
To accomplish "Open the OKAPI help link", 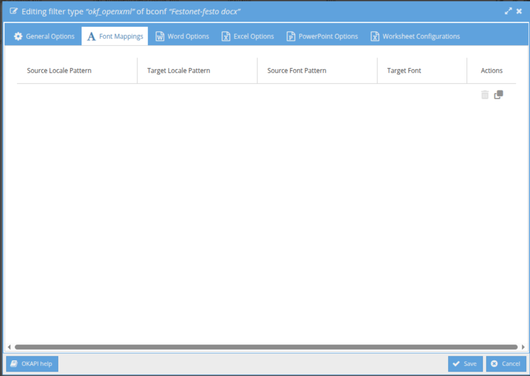I will [x=32, y=364].
